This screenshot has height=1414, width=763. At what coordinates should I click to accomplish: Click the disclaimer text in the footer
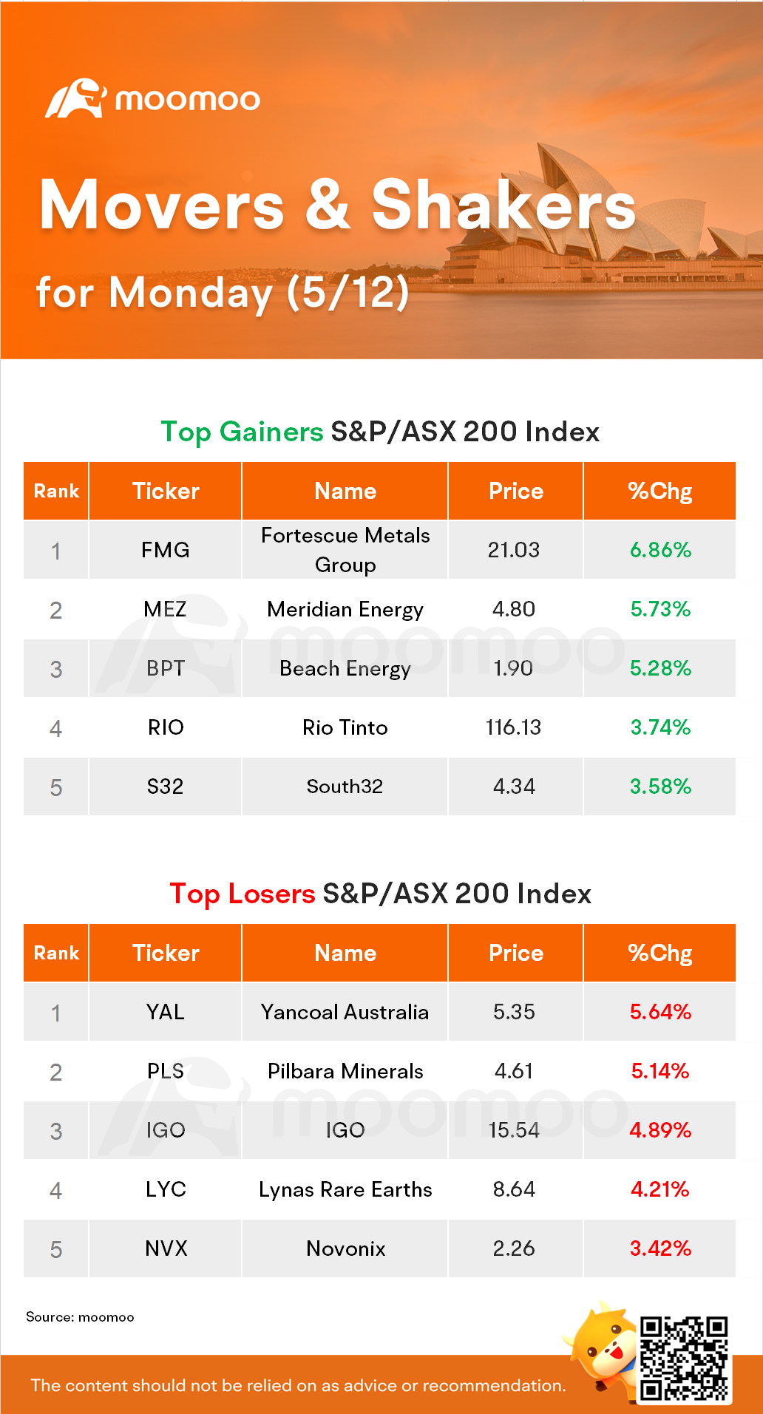298,1386
